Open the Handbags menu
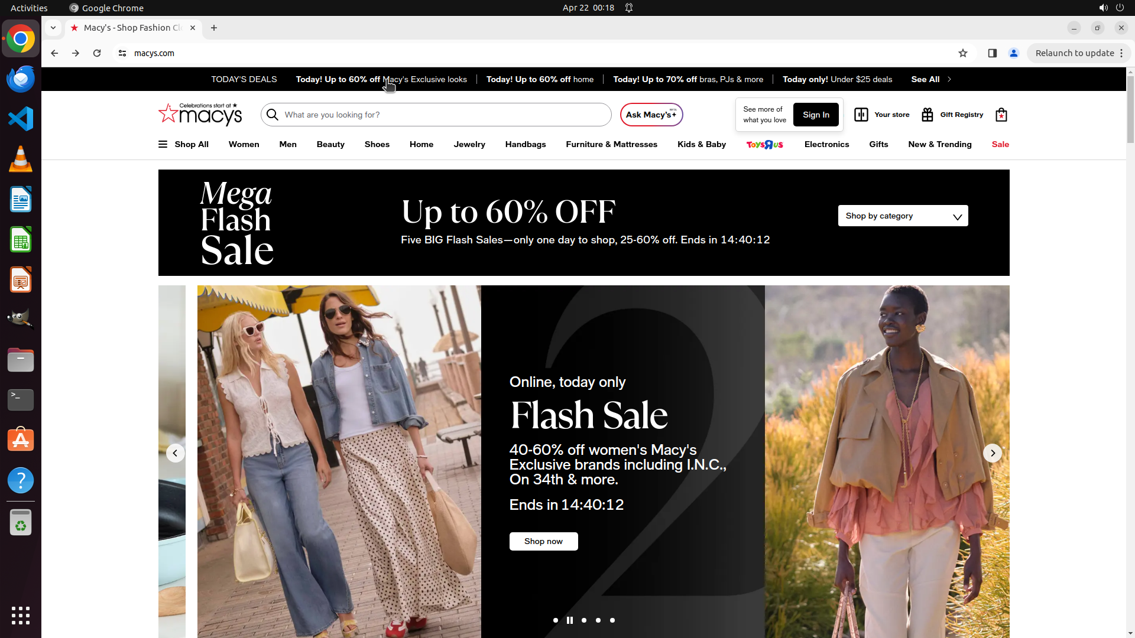Image resolution: width=1135 pixels, height=638 pixels. (525, 144)
